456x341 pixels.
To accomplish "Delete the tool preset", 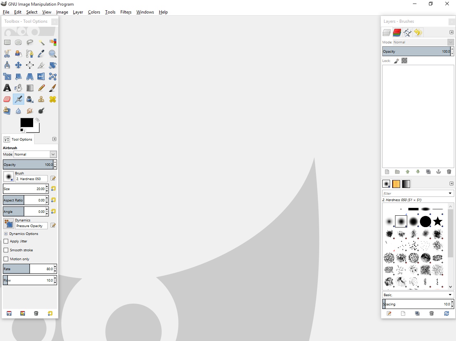I will [36, 314].
